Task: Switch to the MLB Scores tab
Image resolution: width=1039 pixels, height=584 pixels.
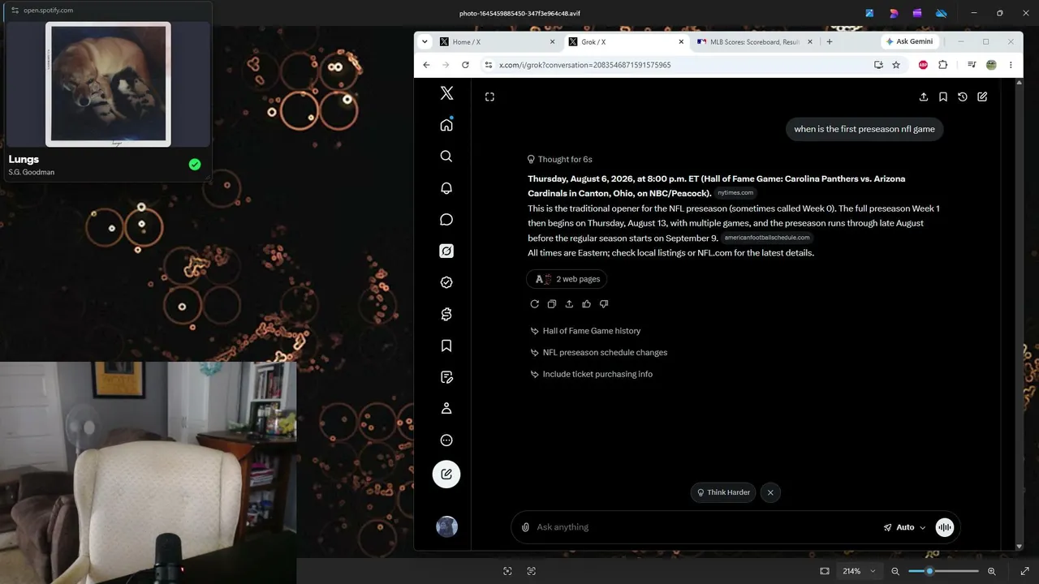Action: [x=755, y=42]
